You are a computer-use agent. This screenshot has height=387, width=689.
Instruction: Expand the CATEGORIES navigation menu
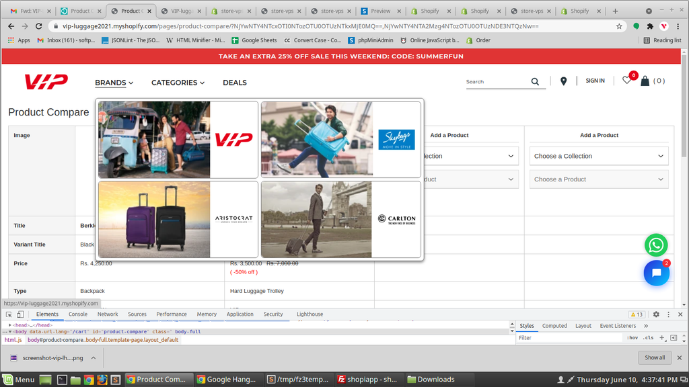pyautogui.click(x=178, y=83)
